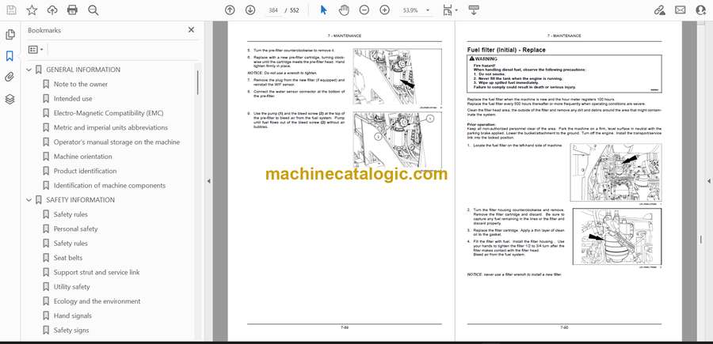This screenshot has width=713, height=344.
Task: Open the bookmarks options menu dropdown
Action: coord(36,50)
